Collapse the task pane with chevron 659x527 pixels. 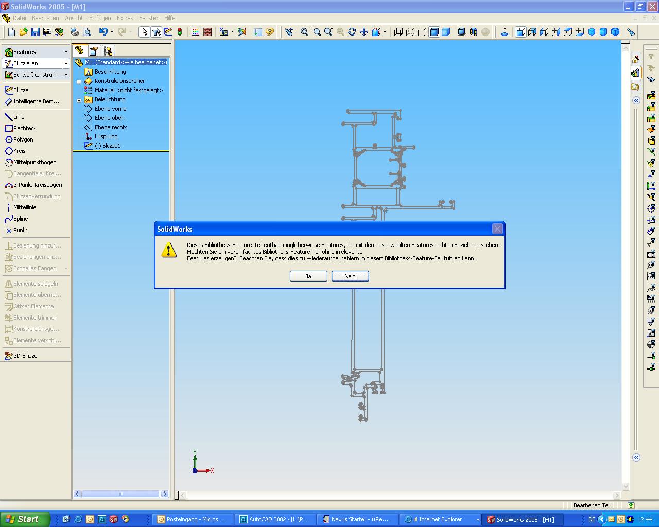click(636, 100)
